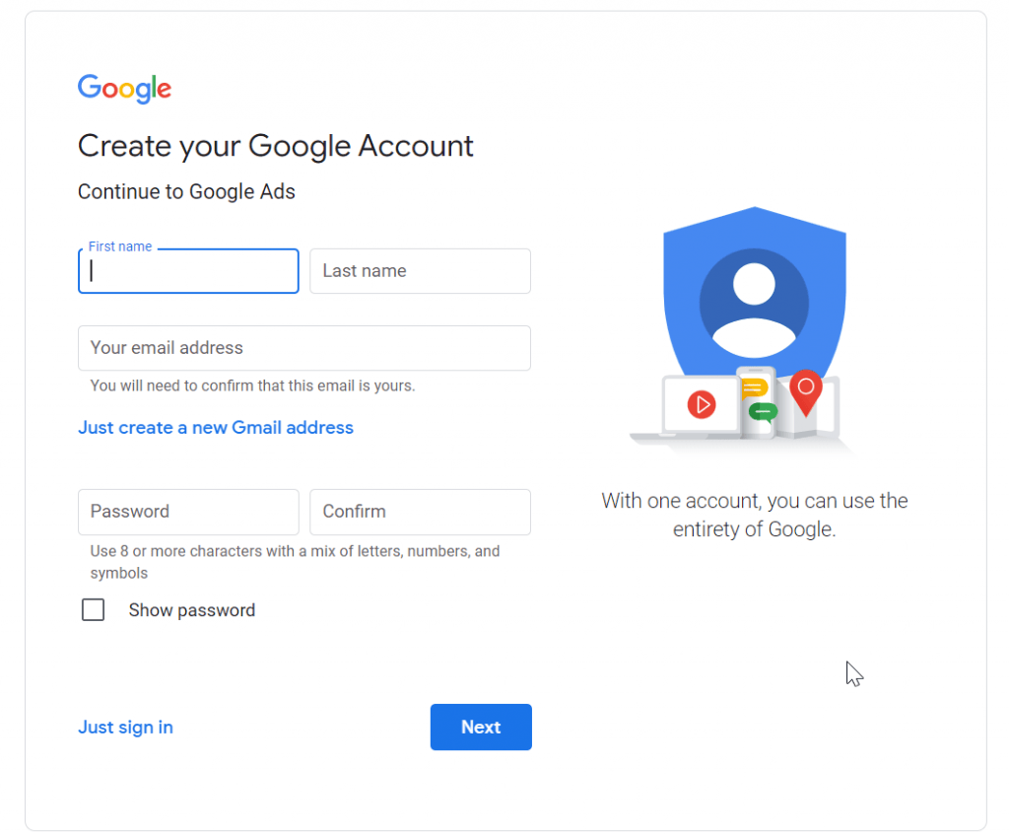This screenshot has width=1009, height=837.
Task: Toggle Show password off after enabling
Action: [93, 609]
